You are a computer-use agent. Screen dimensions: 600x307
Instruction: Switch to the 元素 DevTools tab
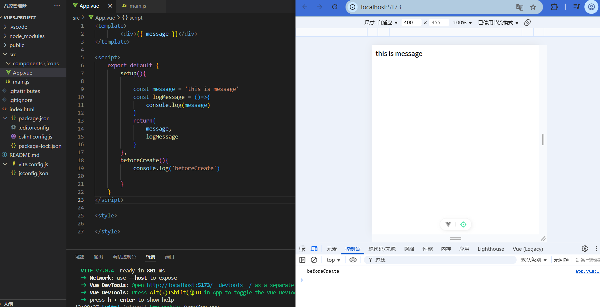tap(331, 248)
